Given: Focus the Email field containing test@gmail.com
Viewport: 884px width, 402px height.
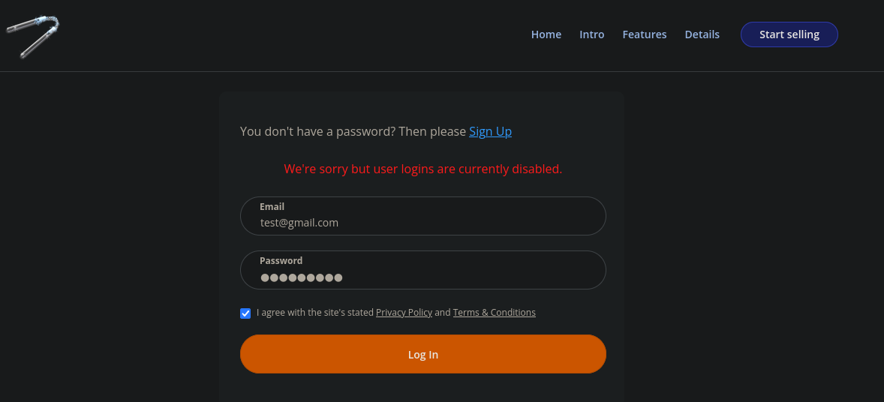Looking at the screenshot, I should coord(422,216).
